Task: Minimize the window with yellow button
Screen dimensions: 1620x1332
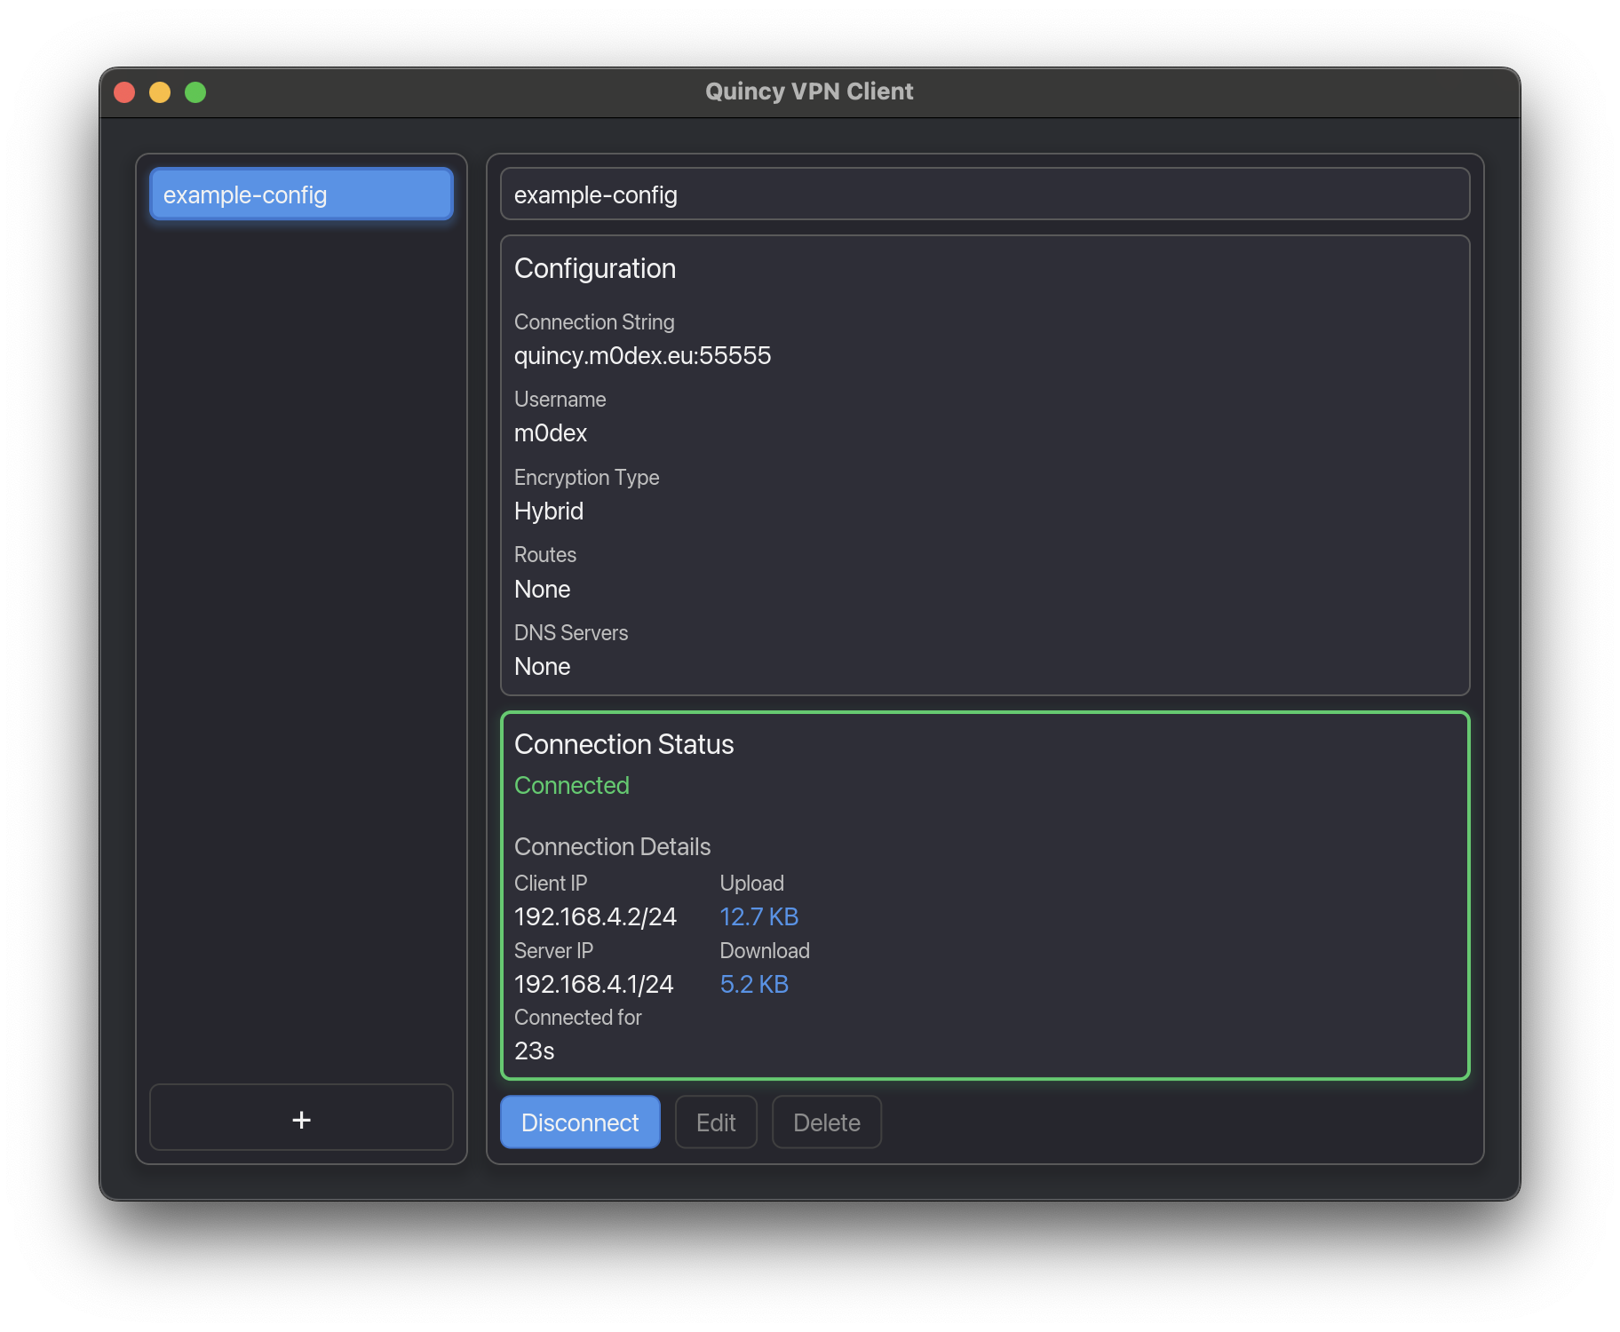Action: (x=160, y=92)
